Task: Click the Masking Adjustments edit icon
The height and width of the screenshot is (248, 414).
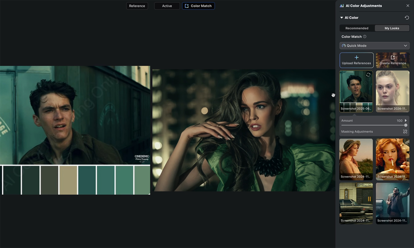Action: point(405,132)
